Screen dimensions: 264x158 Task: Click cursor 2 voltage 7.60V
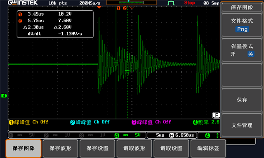tap(65, 21)
